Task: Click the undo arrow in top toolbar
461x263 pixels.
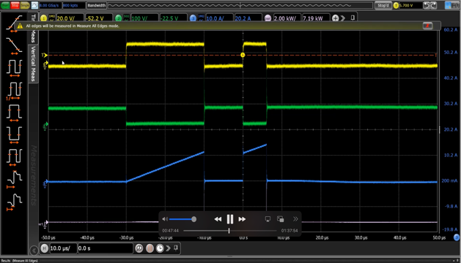Action: click(427, 5)
